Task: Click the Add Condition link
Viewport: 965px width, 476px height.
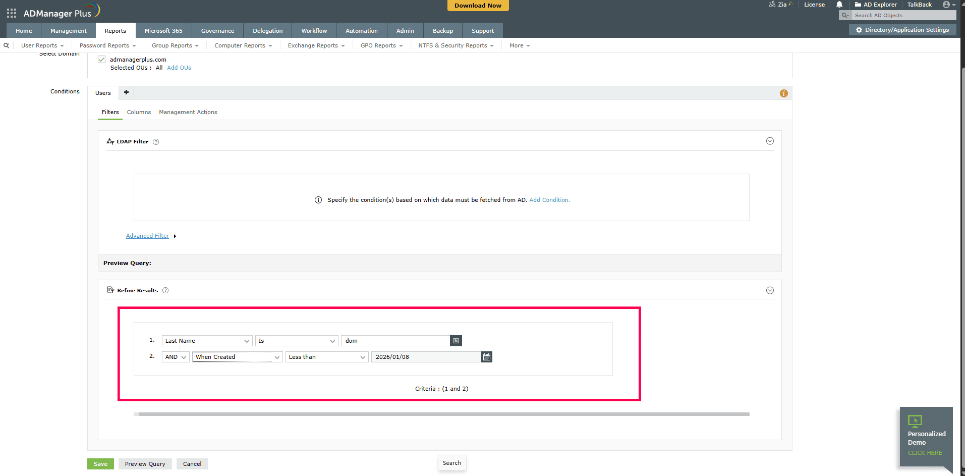Action: (549, 200)
